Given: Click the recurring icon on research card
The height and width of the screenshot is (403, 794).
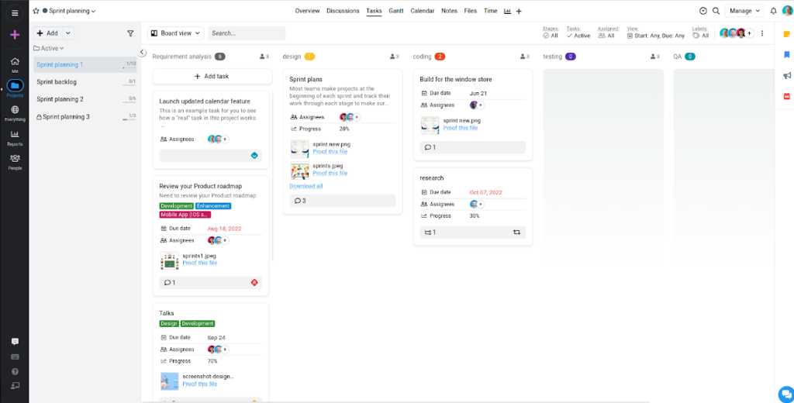Looking at the screenshot, I should [516, 232].
